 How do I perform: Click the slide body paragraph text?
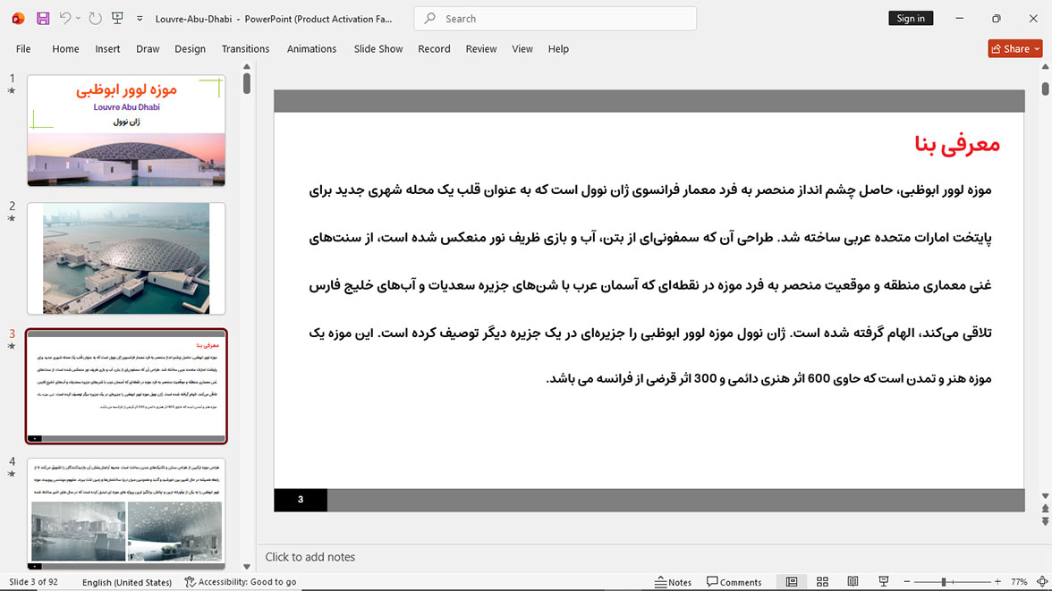tap(650, 284)
